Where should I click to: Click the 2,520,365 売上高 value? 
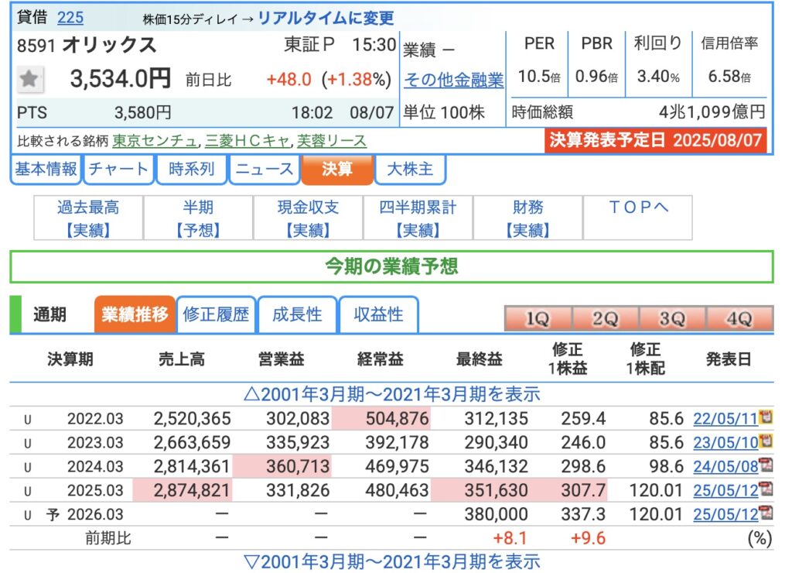(x=192, y=419)
